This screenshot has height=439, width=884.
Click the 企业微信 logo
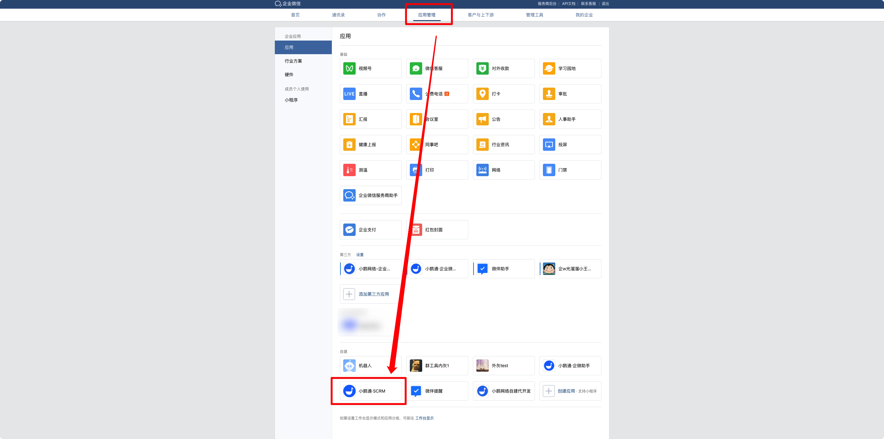pyautogui.click(x=288, y=4)
